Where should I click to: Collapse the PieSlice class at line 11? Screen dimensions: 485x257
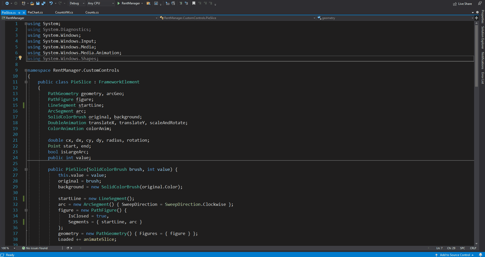(26, 82)
